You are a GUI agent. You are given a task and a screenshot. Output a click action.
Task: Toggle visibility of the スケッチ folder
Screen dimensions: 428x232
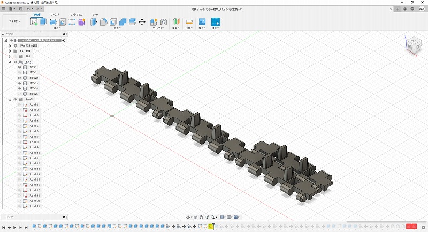pos(15,99)
